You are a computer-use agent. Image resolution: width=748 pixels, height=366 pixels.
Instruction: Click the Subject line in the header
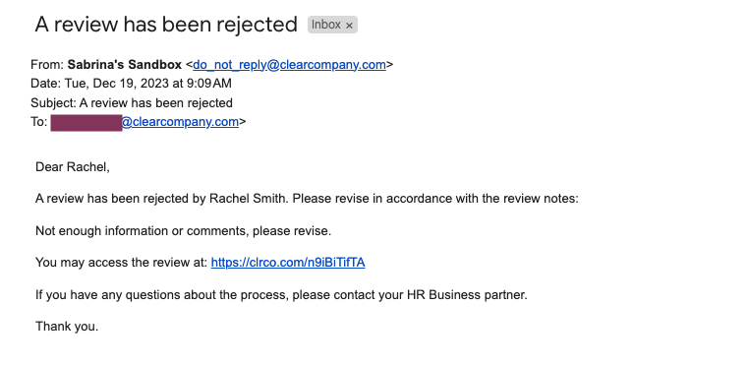pyautogui.click(x=132, y=102)
